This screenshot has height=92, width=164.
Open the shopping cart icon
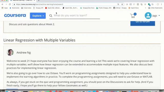point(133,16)
